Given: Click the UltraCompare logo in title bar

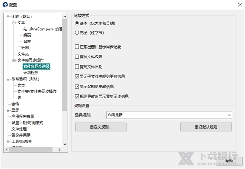Looking at the screenshot, I should (5, 4).
